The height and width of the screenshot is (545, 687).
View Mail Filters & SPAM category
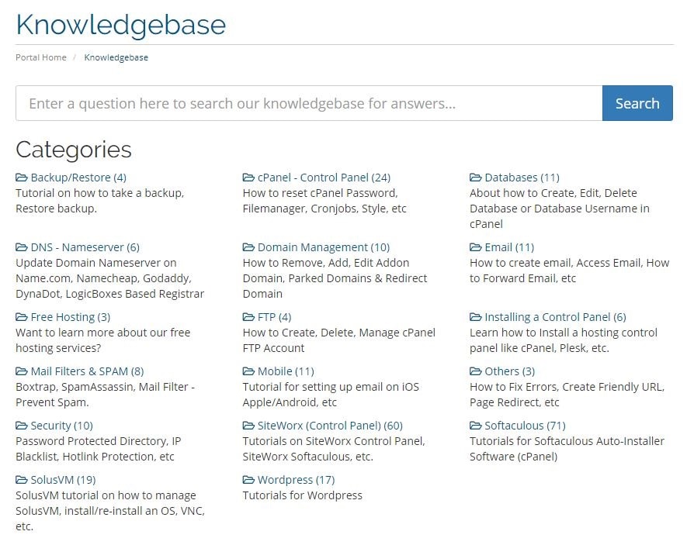pyautogui.click(x=87, y=371)
